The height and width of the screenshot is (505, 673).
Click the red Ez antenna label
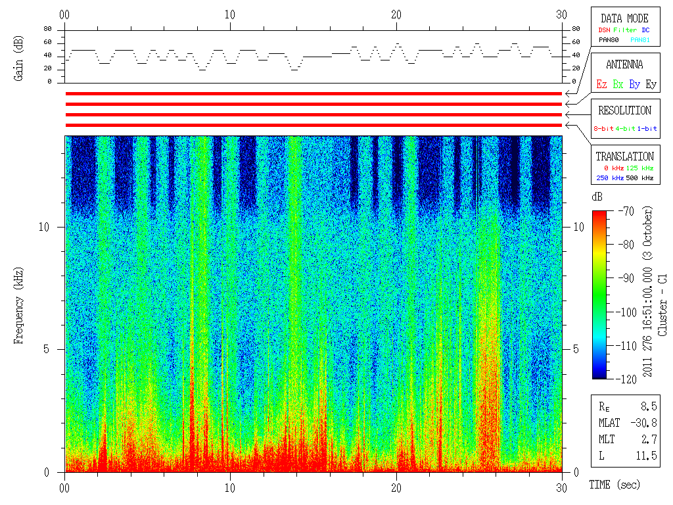[602, 84]
